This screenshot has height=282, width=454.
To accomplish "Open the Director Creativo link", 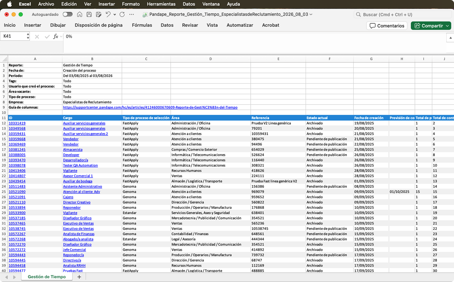I will point(77,202).
